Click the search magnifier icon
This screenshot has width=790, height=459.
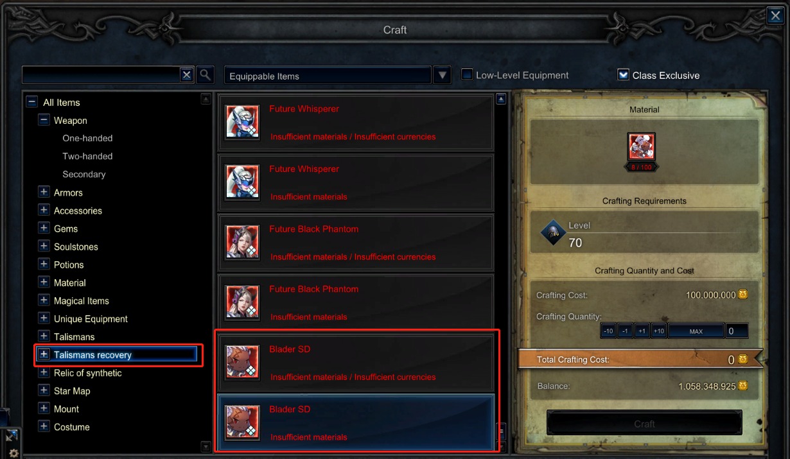coord(205,75)
